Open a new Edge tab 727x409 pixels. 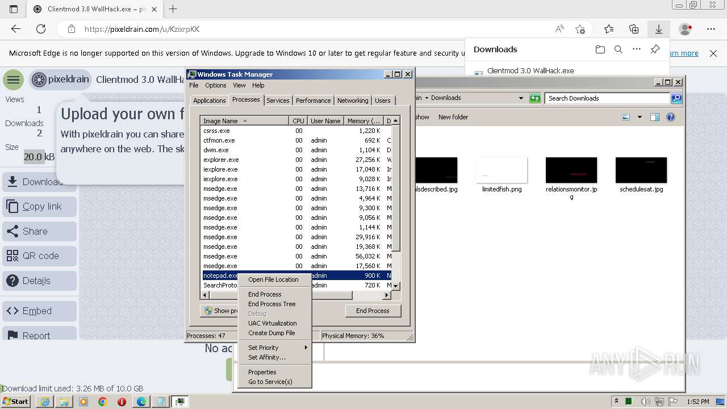tap(173, 9)
